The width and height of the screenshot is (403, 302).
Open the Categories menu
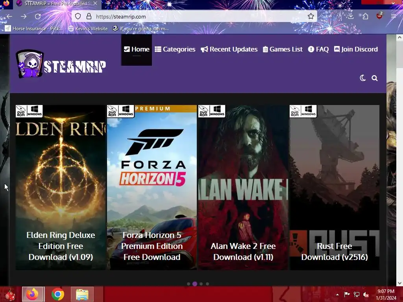pyautogui.click(x=175, y=49)
